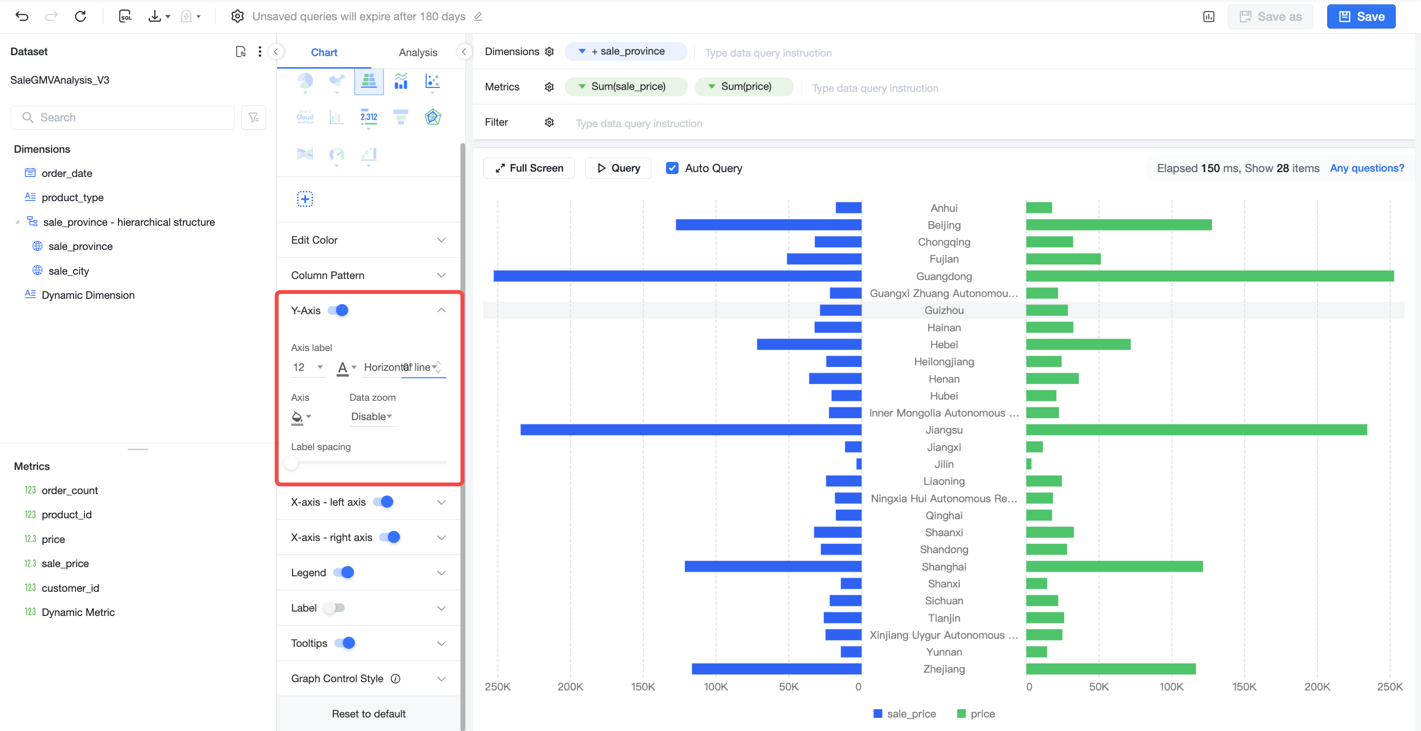The image size is (1421, 731).
Task: Disable the X-axis - right axis toggle
Action: 389,537
